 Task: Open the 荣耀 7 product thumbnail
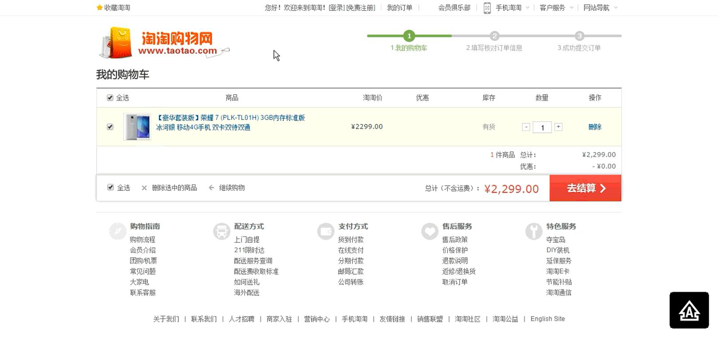[x=137, y=127]
